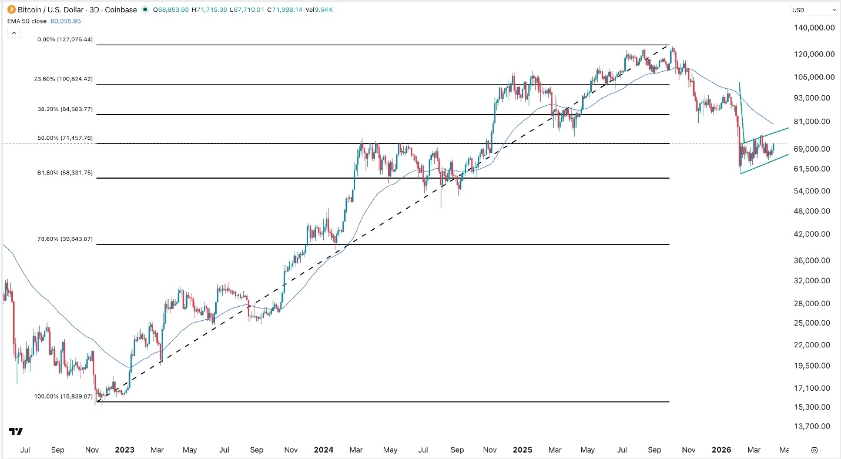
Task: Open the USD currency dropdown at top right
Action: click(814, 9)
